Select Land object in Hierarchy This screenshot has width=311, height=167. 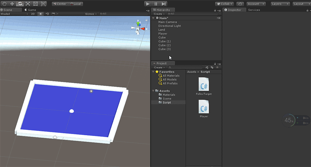pyautogui.click(x=161, y=30)
